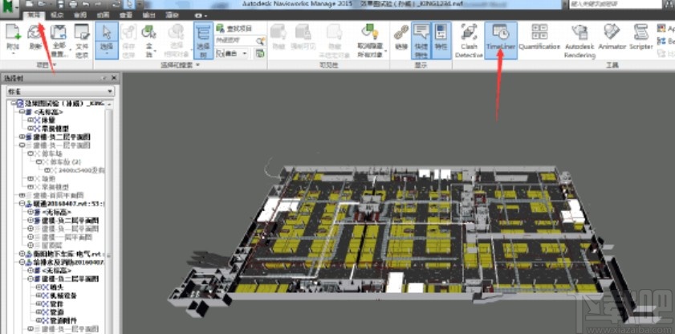Click the save icon in quick access toolbar

click(61, 5)
